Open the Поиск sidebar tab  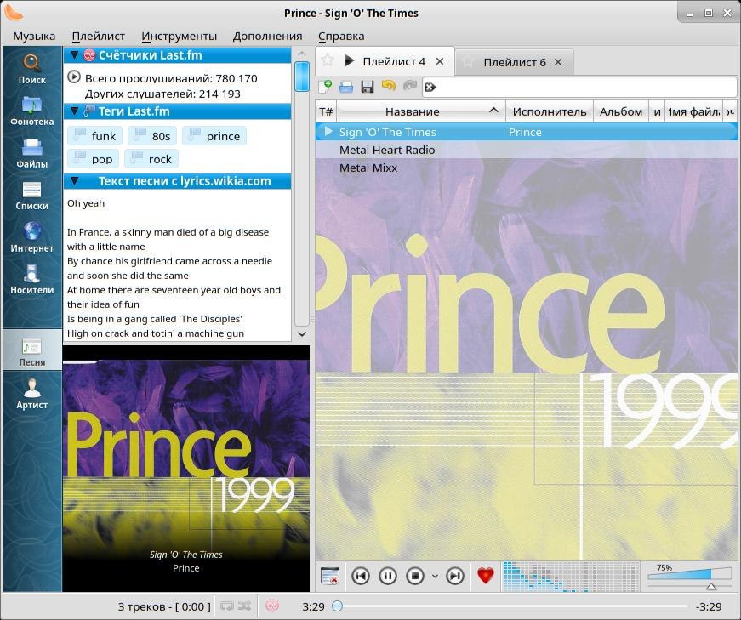[x=32, y=69]
